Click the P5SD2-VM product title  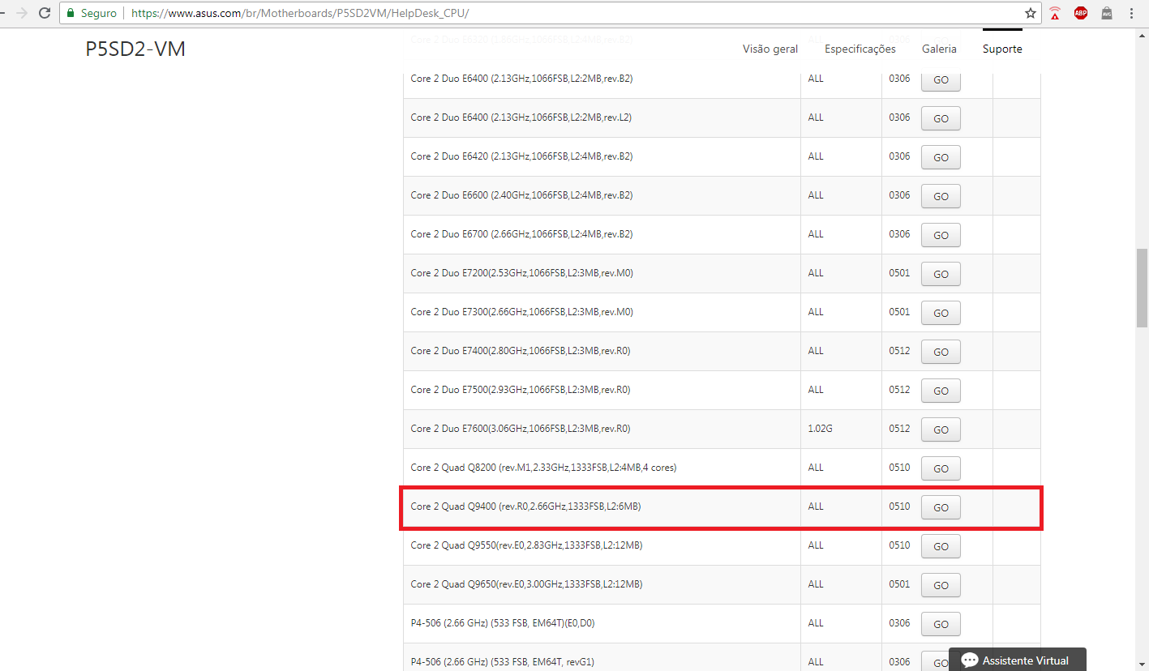click(x=135, y=49)
